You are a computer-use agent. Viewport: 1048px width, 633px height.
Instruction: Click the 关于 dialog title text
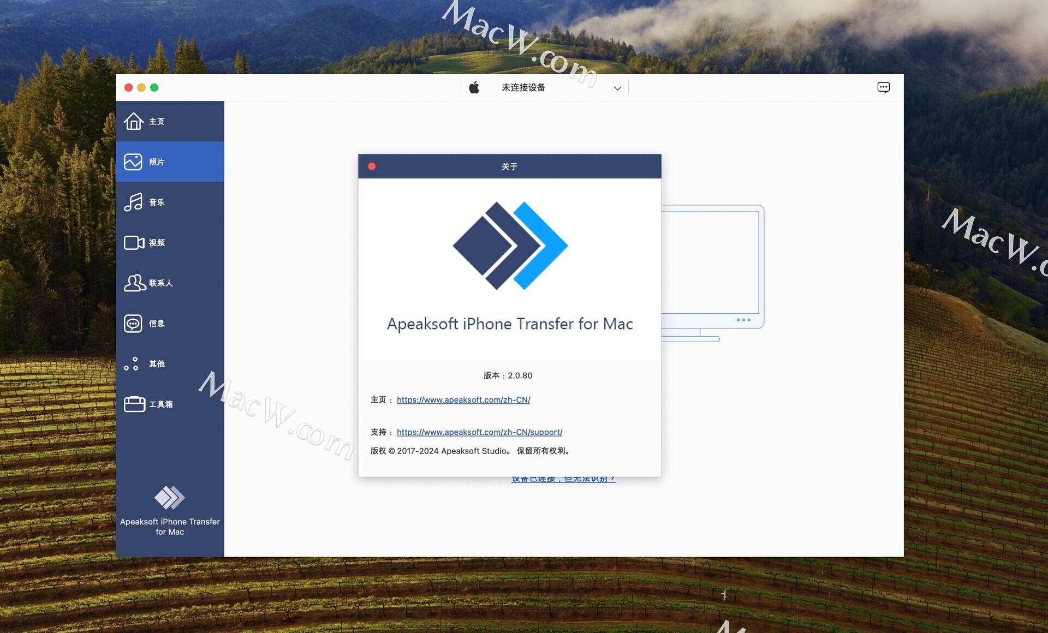[509, 166]
